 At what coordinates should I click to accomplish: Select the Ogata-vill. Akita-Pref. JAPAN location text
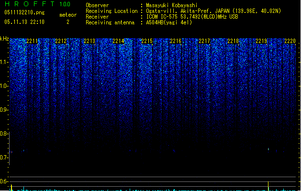[213, 11]
